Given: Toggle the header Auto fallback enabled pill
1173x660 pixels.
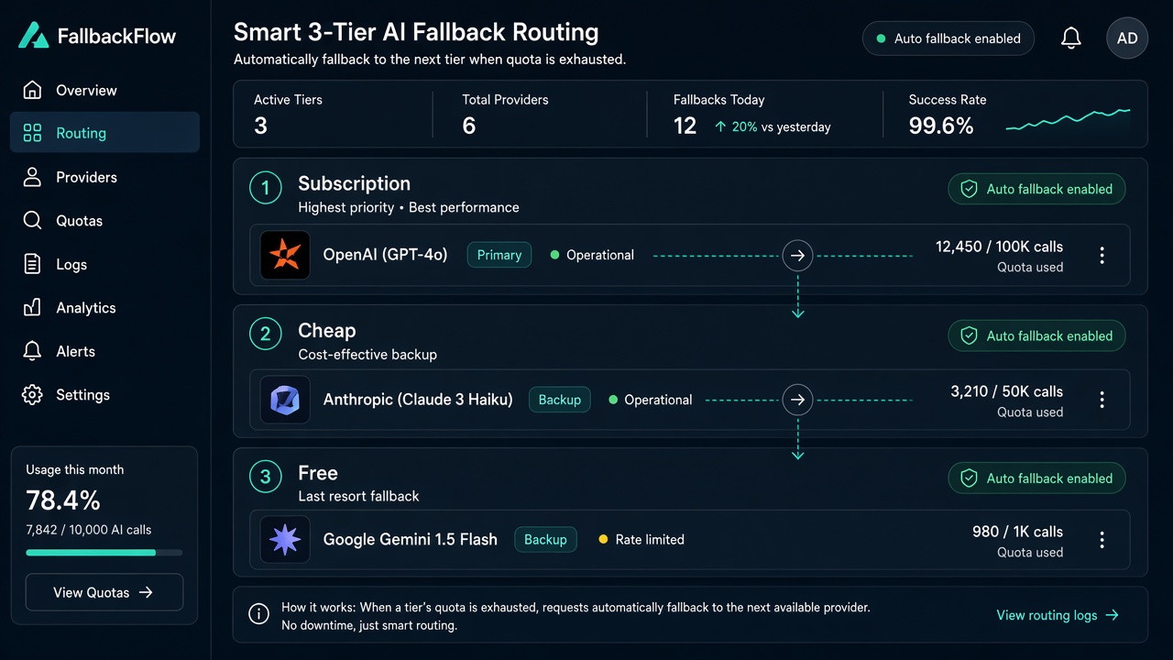Looking at the screenshot, I should 948,38.
